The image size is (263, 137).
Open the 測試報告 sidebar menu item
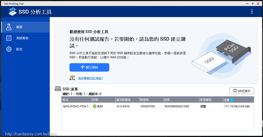pos(25,38)
